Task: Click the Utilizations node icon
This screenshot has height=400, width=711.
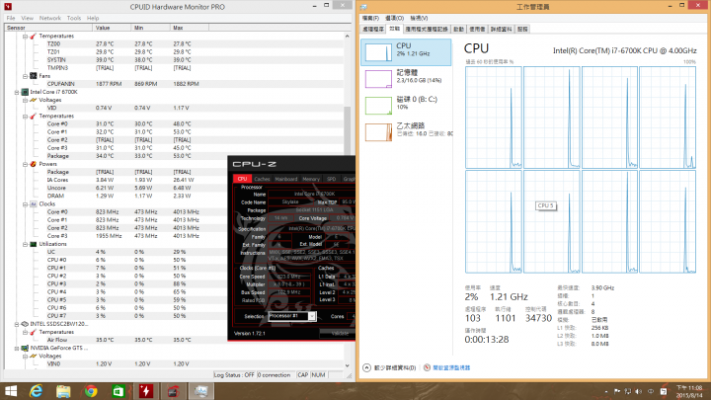Action: click(34, 244)
